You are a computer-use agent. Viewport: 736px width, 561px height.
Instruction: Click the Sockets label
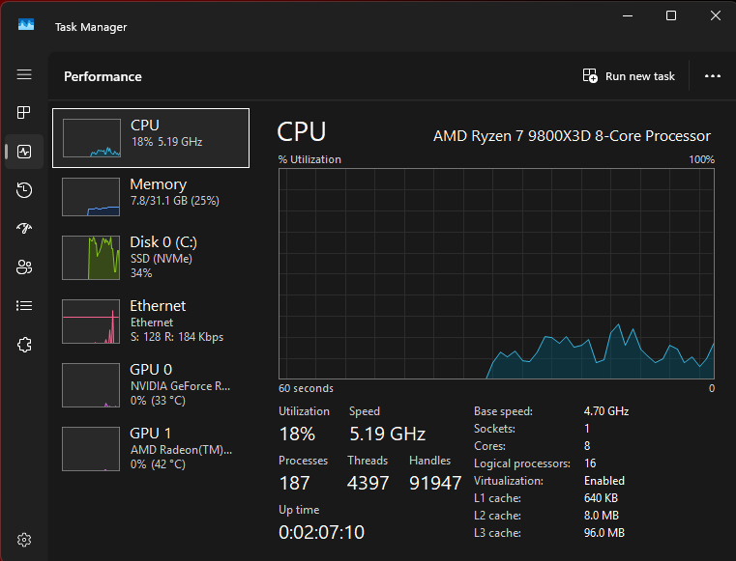494,429
